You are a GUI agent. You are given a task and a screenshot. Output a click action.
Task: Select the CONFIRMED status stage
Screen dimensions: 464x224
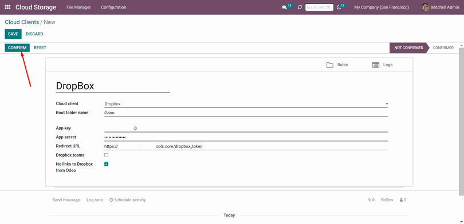(443, 48)
